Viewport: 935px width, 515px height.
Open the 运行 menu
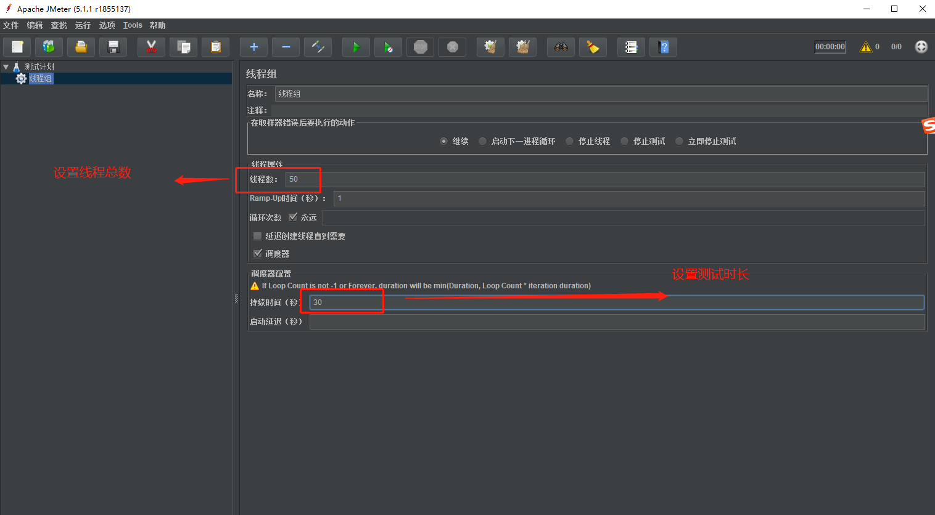tap(83, 25)
